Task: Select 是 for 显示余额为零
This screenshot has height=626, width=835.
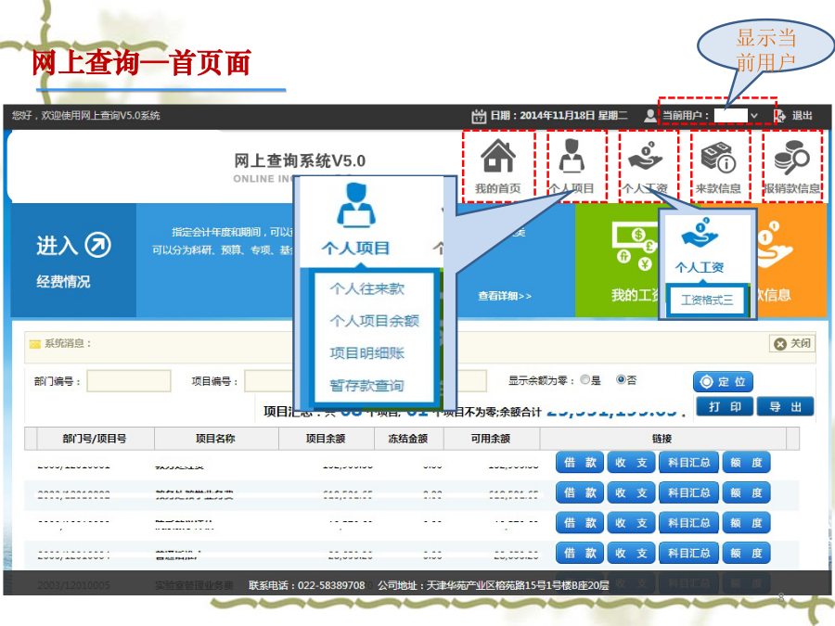Action: [585, 379]
